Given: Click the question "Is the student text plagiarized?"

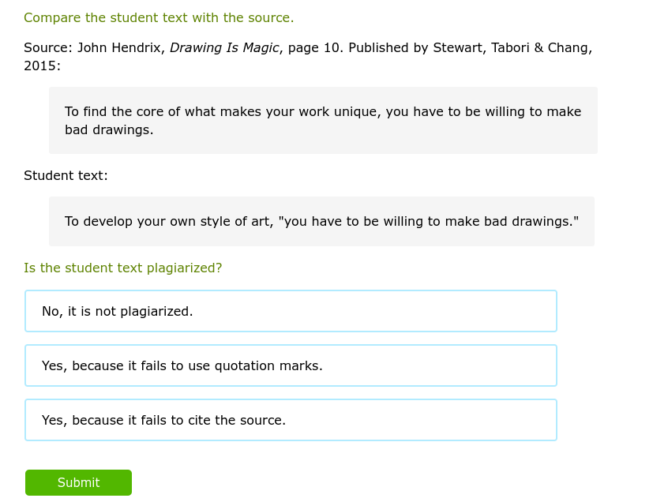Looking at the screenshot, I should point(122,268).
